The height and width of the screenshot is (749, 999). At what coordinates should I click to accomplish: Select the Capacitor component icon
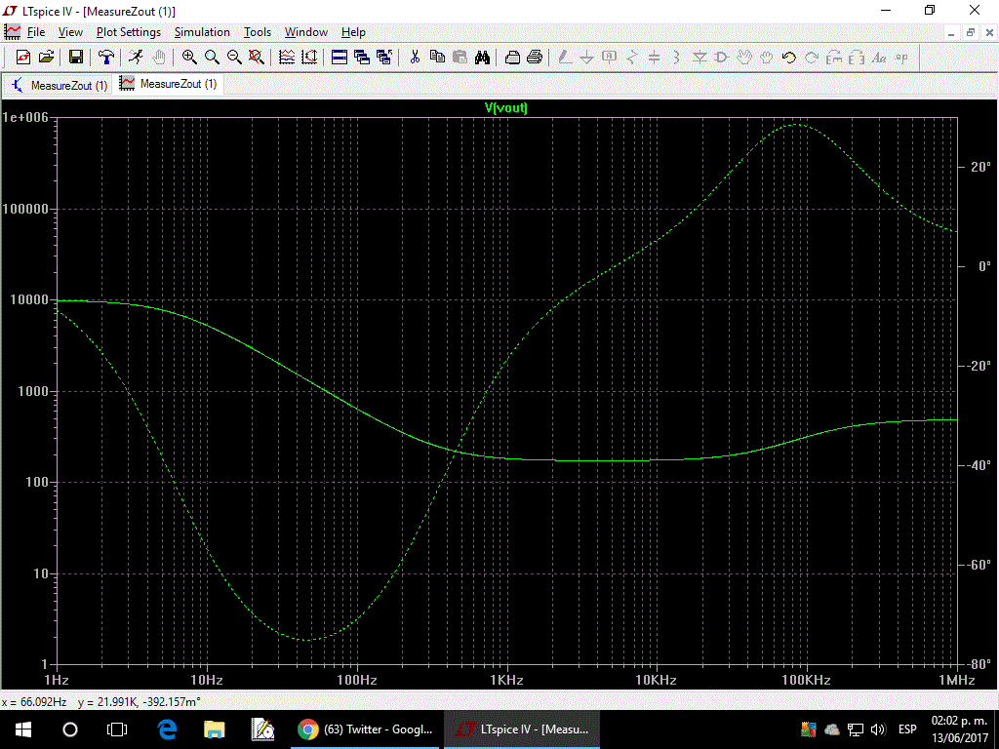[655, 58]
